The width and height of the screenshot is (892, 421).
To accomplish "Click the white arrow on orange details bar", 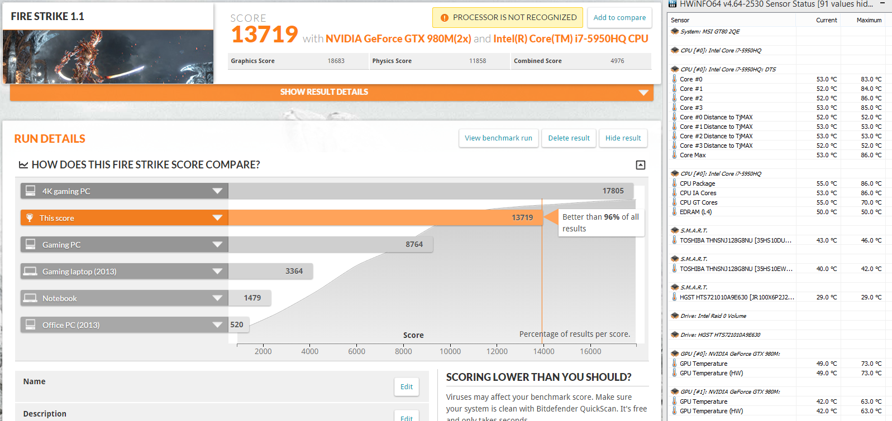I will (x=643, y=93).
